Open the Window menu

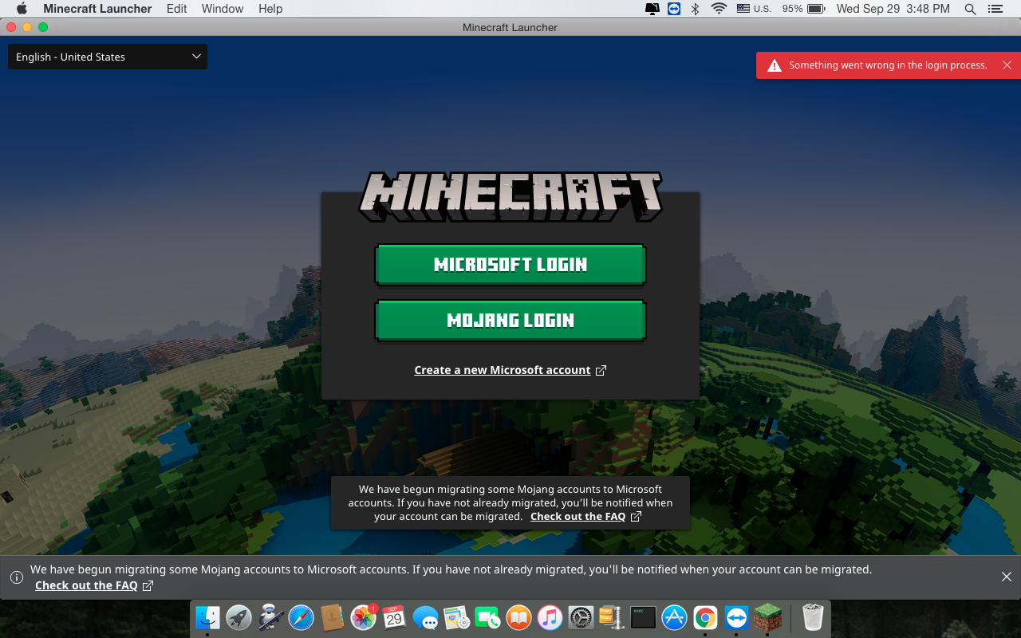click(223, 9)
